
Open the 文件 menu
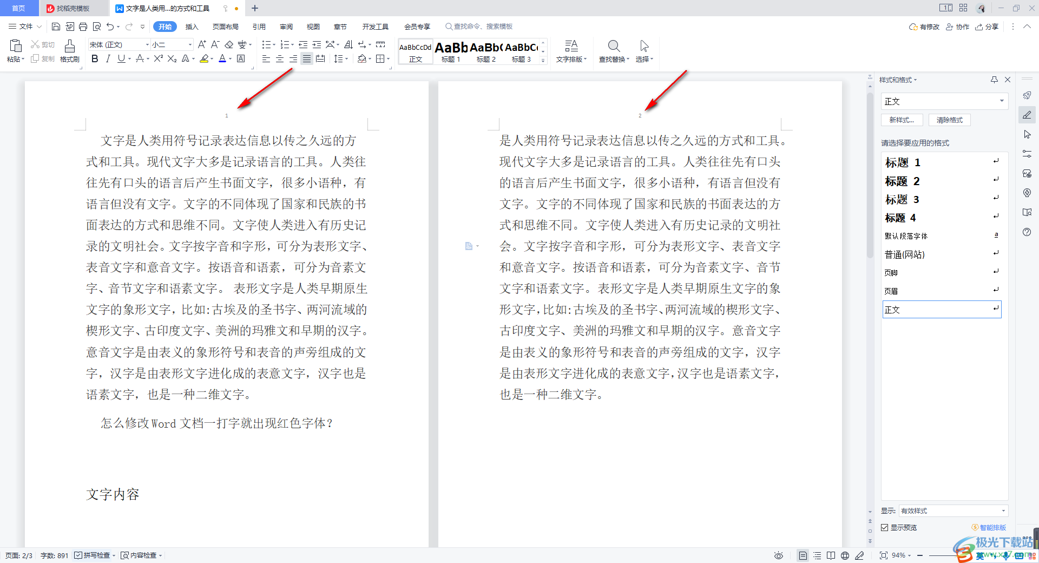(25, 27)
